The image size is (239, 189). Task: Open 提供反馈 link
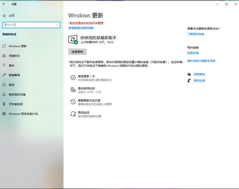click(199, 80)
